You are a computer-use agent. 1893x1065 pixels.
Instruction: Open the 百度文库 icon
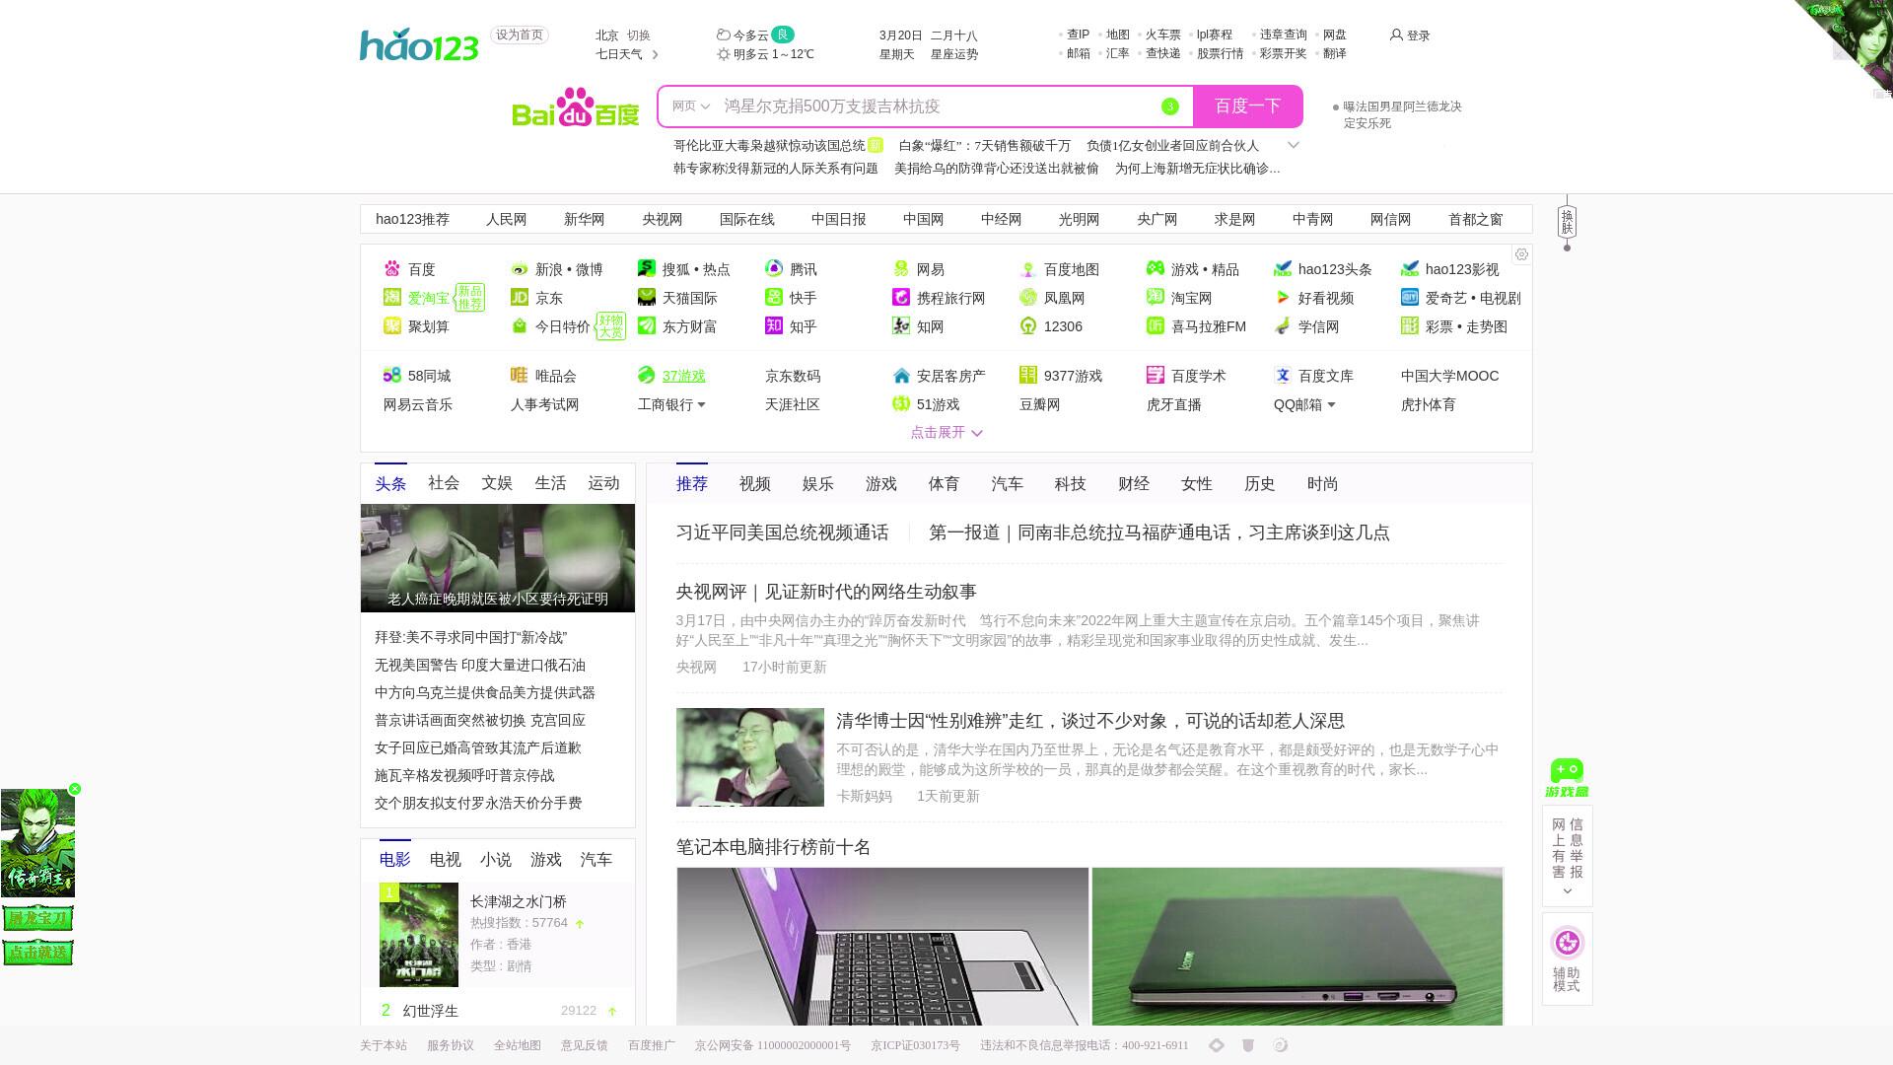[x=1283, y=376]
